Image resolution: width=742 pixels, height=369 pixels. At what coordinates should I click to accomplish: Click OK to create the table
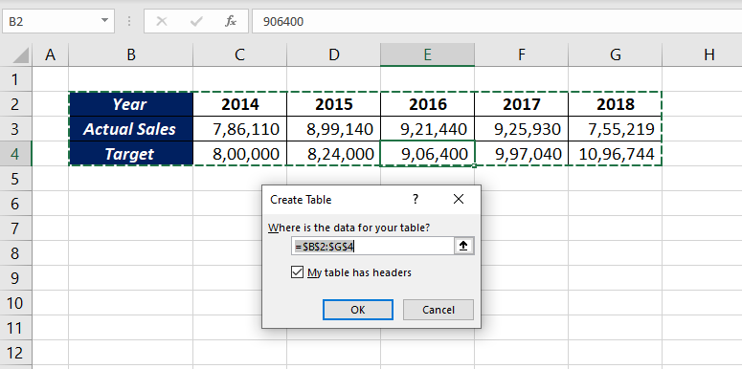point(358,310)
